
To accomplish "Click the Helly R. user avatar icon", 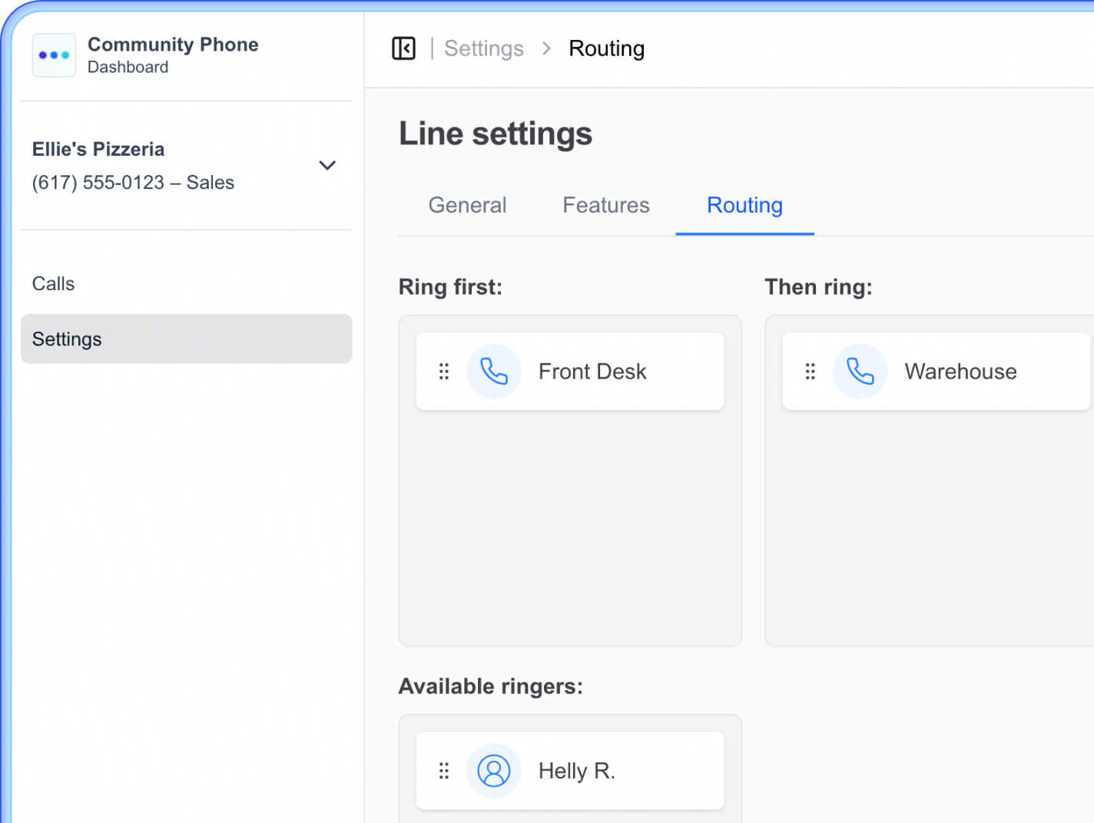I will coord(494,771).
